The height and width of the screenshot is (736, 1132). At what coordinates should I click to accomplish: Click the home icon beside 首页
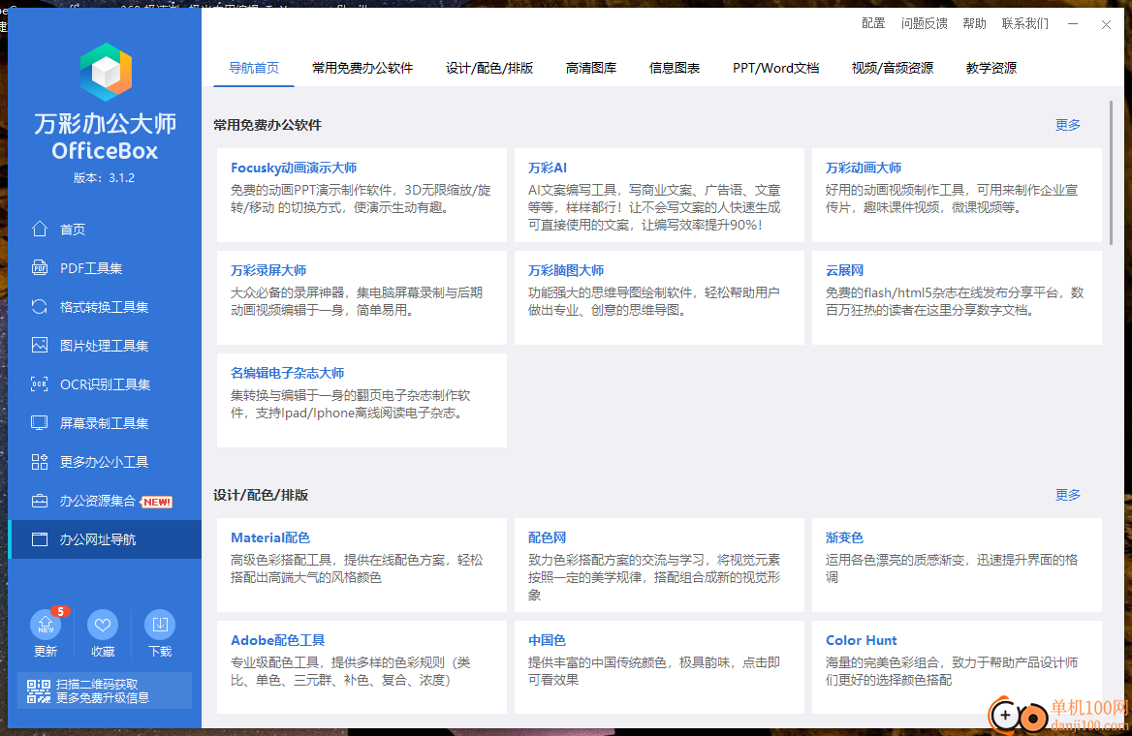coord(39,229)
